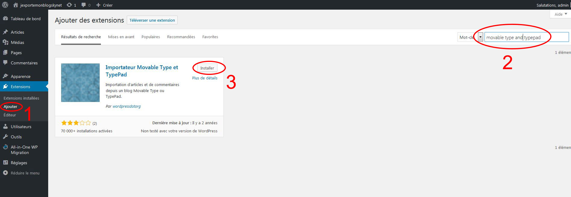The height and width of the screenshot is (197, 571).
Task: Click the Réduire le menu collapse arrow
Action: coord(5,173)
